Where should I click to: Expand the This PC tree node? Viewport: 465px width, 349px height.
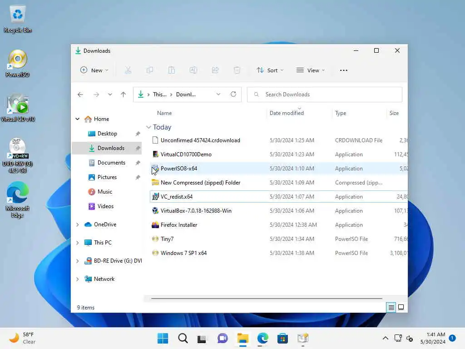tap(77, 243)
